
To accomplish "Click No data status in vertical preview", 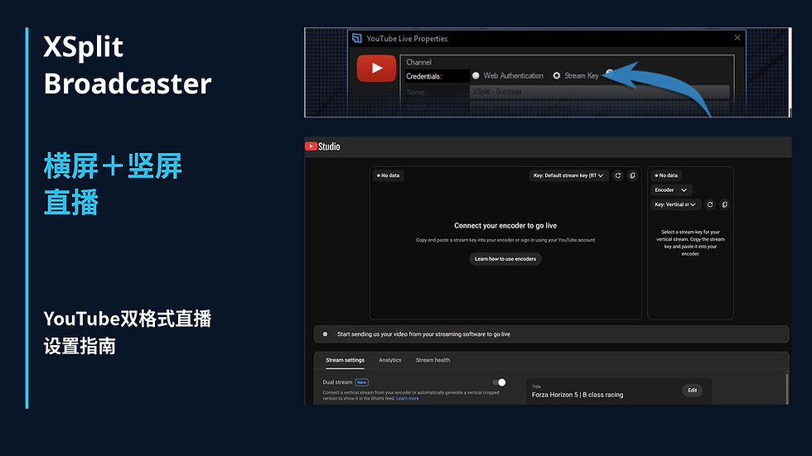I will coord(666,175).
